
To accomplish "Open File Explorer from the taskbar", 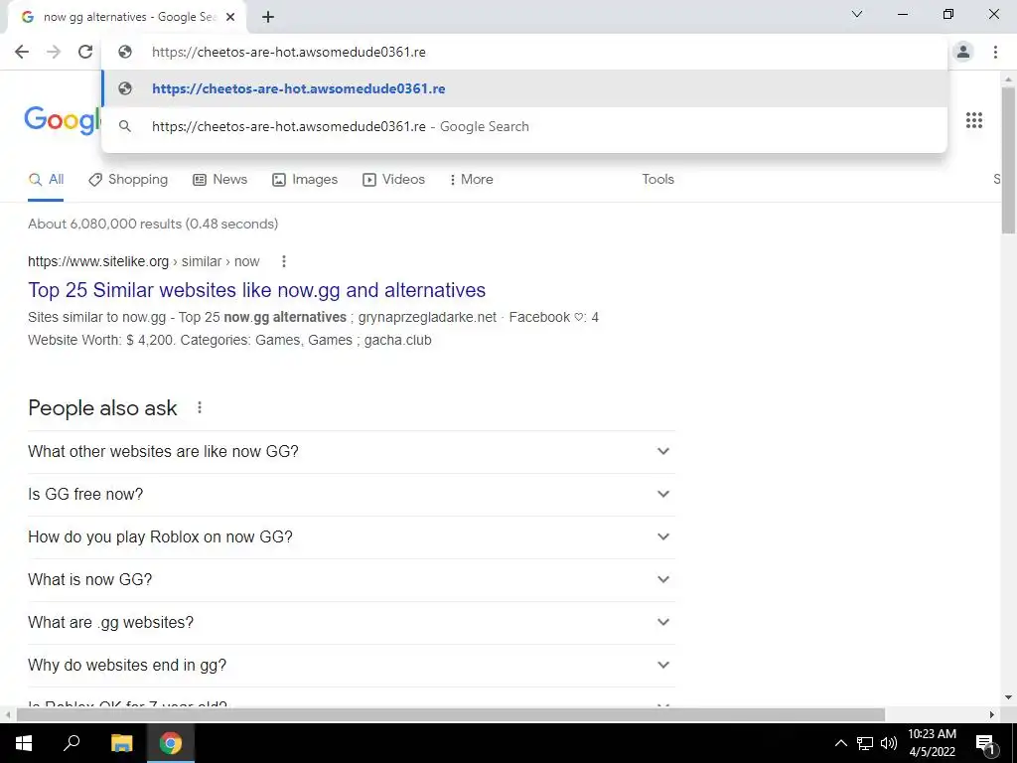I will 121,743.
